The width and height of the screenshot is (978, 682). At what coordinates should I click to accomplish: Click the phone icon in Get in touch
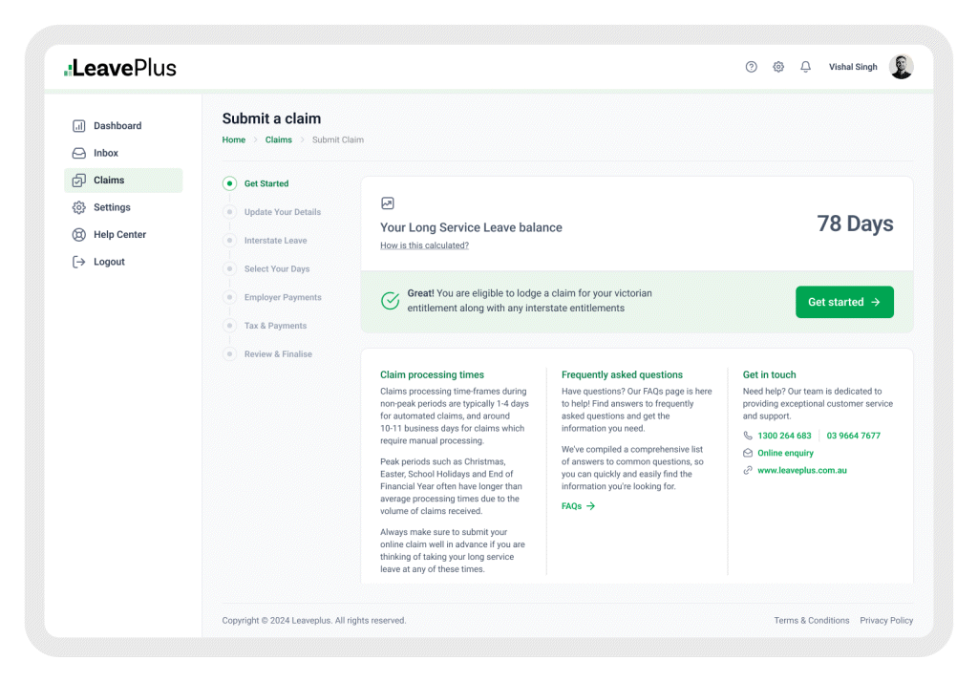click(x=747, y=436)
